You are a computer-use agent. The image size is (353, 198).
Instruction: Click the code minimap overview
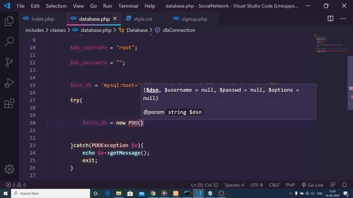pyautogui.click(x=330, y=47)
